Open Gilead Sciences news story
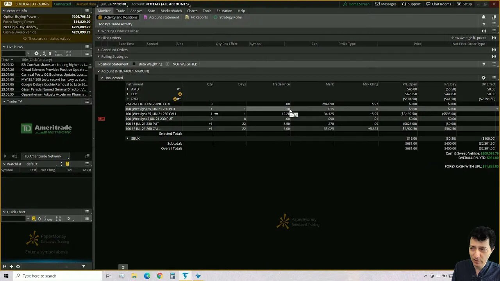 (x=54, y=69)
